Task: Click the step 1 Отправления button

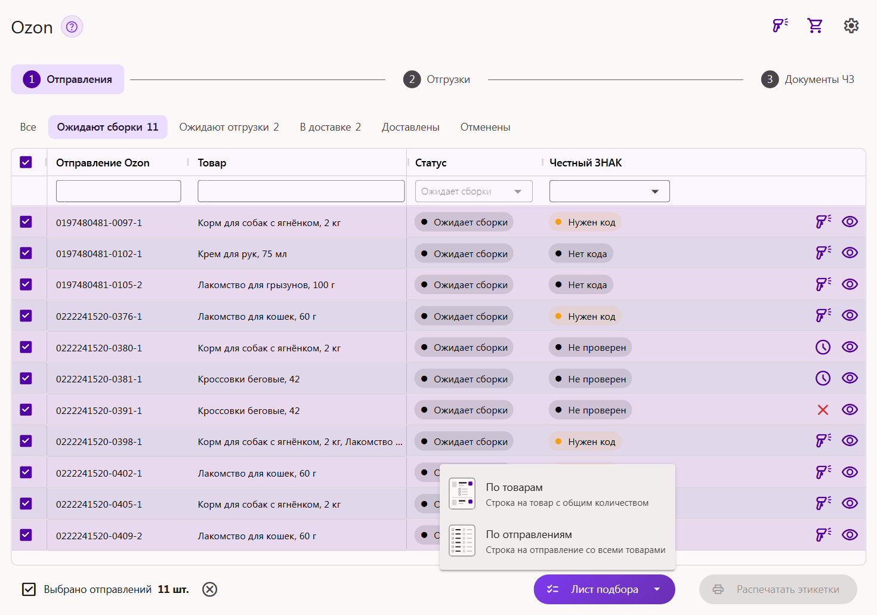Action: [67, 79]
